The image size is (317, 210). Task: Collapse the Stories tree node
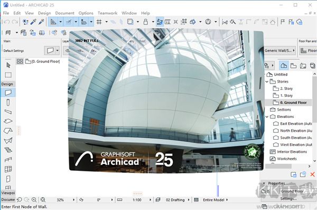click(267, 81)
